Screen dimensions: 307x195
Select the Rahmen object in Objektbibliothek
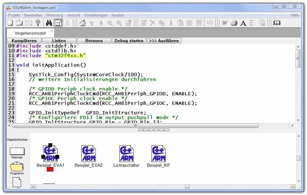tap(17, 153)
